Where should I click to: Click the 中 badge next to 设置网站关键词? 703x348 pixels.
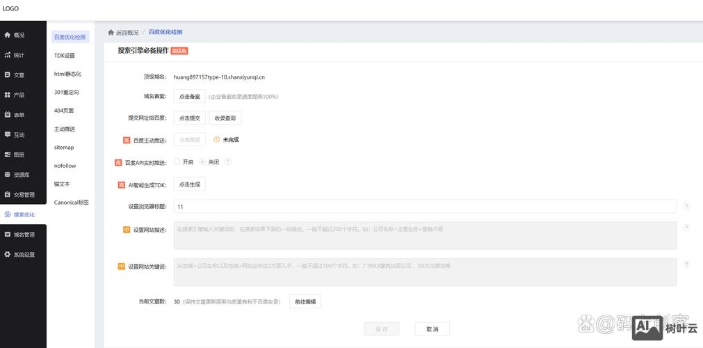(122, 267)
